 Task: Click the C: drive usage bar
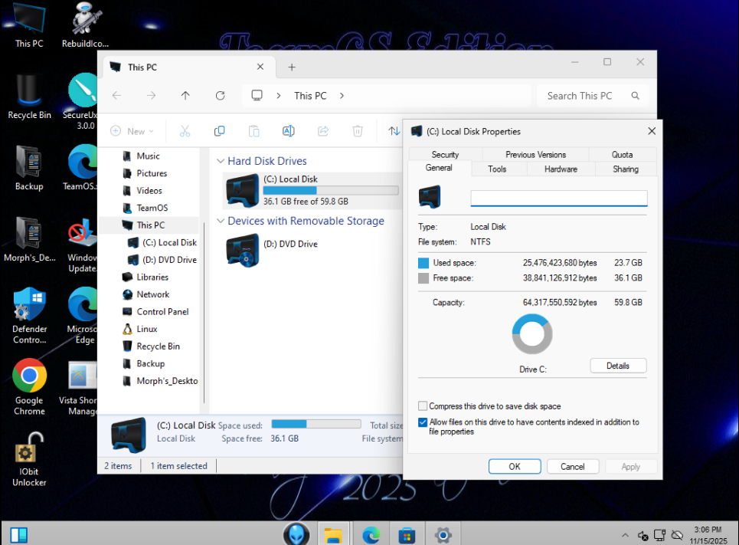click(x=330, y=190)
